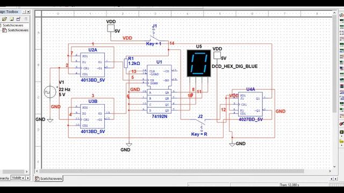Click canvas horizontal scrollbar right arrow
The image size is (344, 193).
click(329, 171)
